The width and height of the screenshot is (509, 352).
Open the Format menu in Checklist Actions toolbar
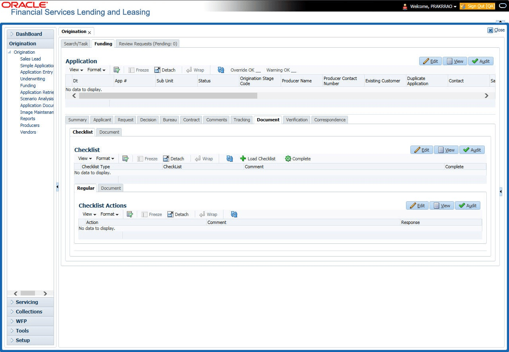click(x=110, y=214)
